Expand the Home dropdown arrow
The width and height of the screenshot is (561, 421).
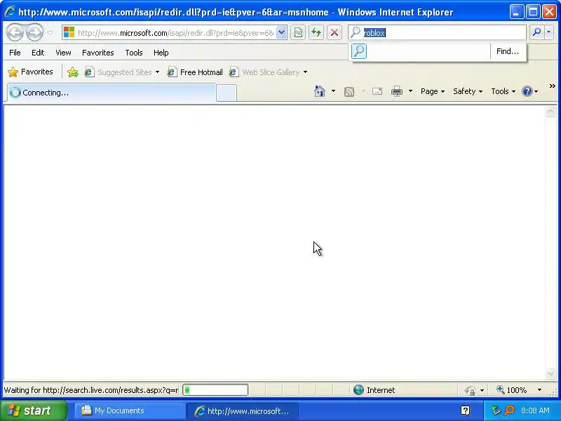[333, 91]
